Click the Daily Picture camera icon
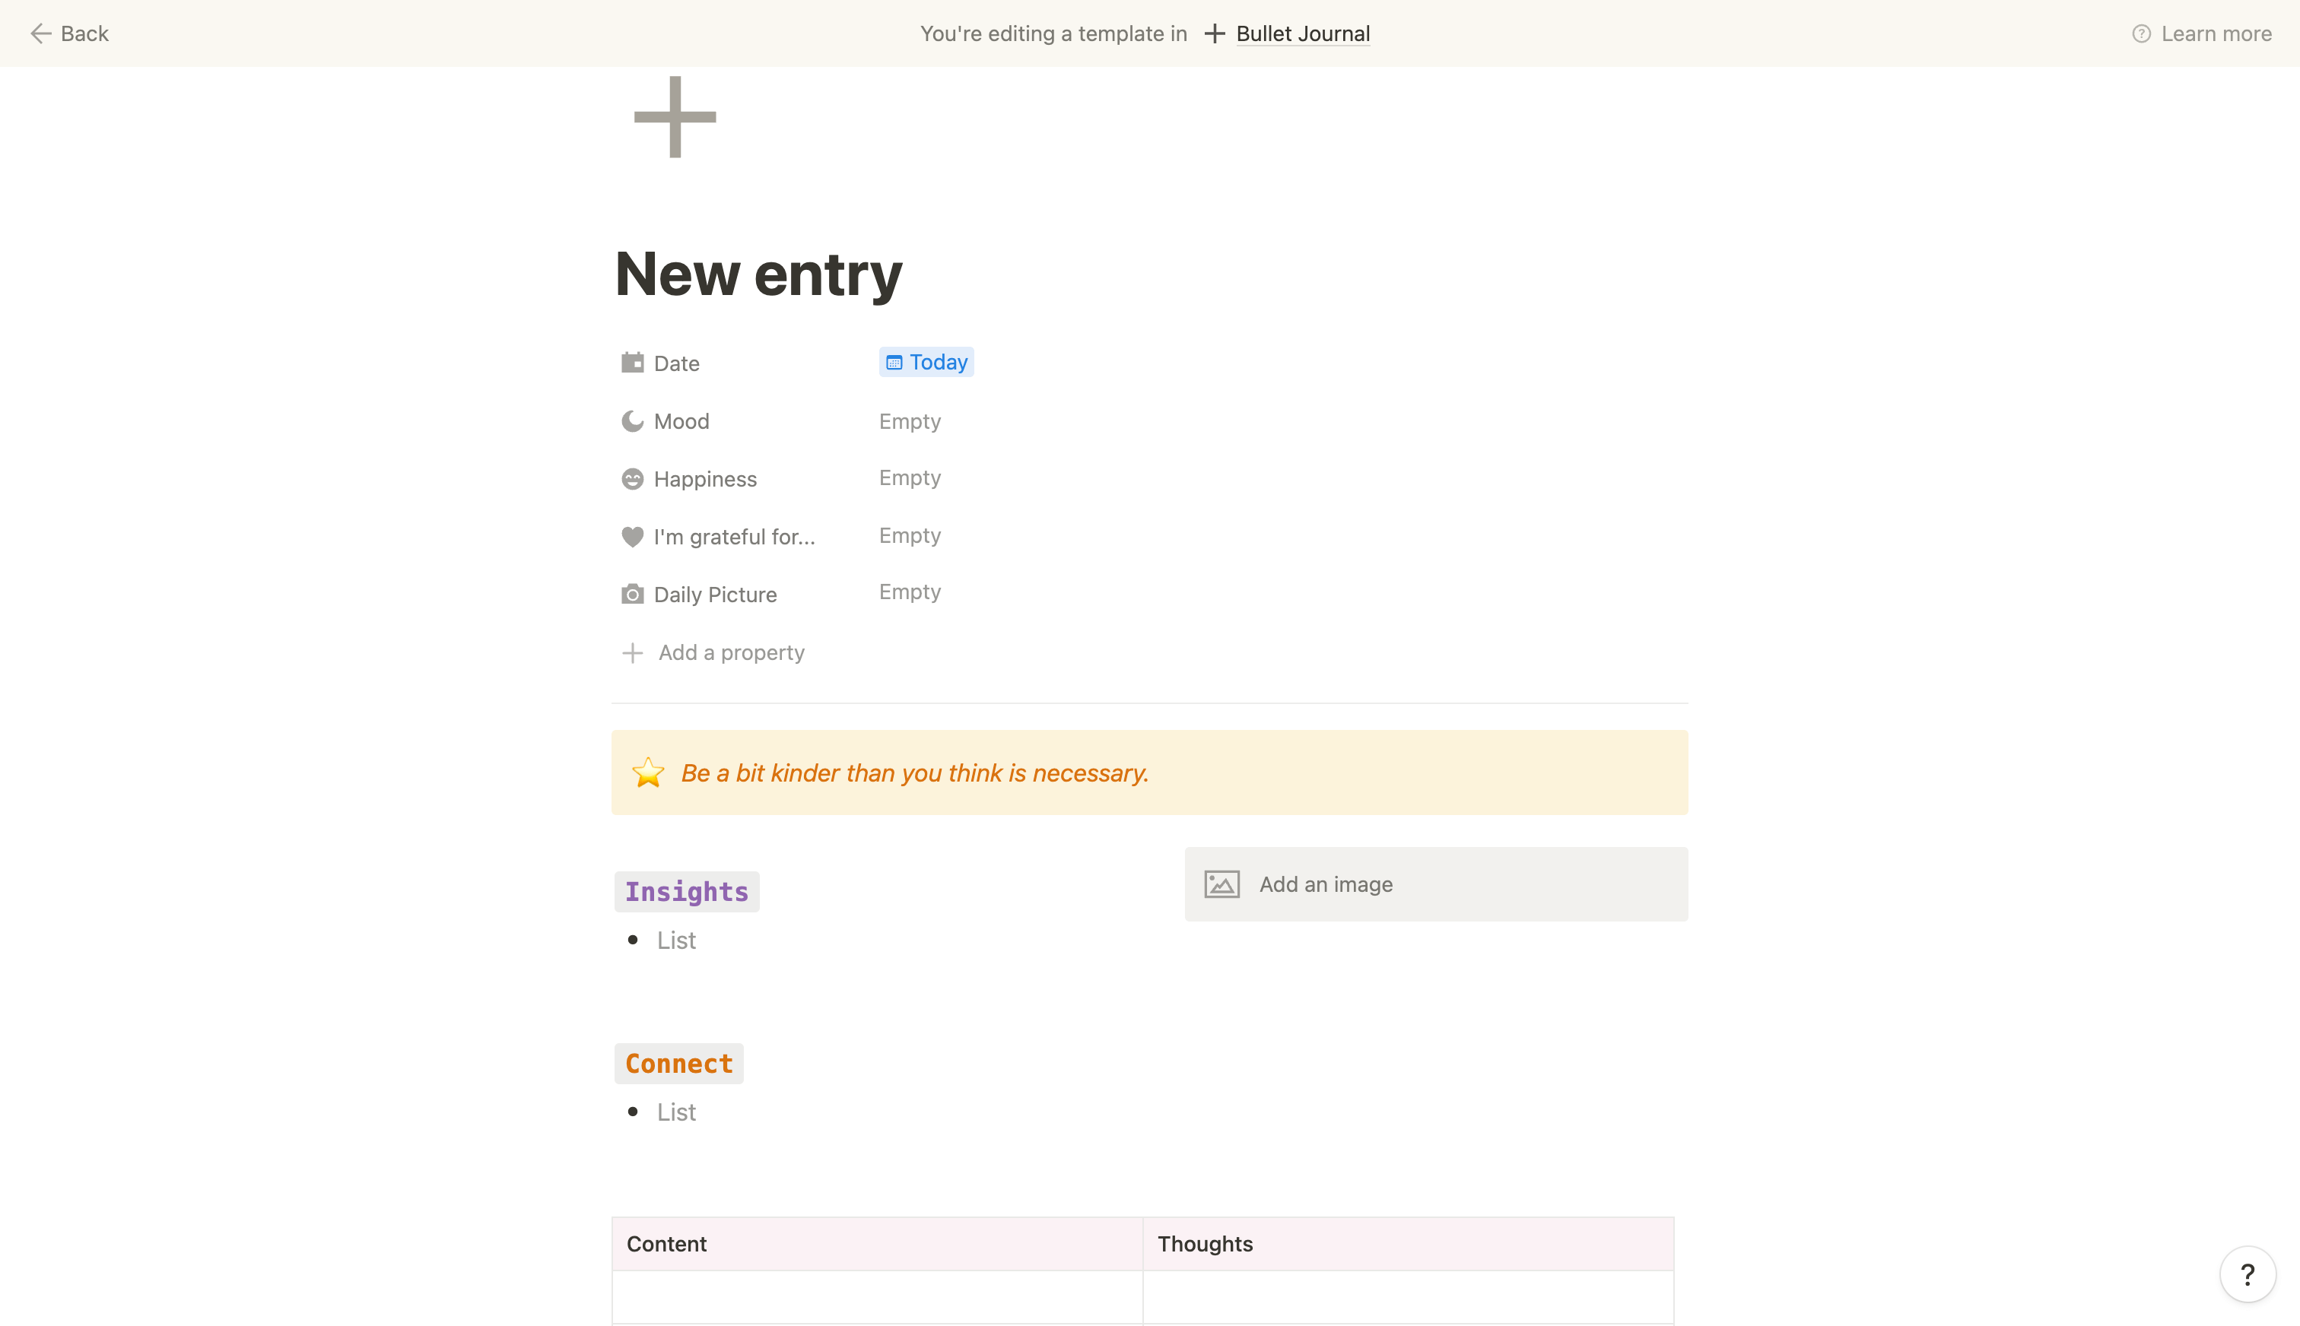The image size is (2300, 1326). click(x=632, y=594)
